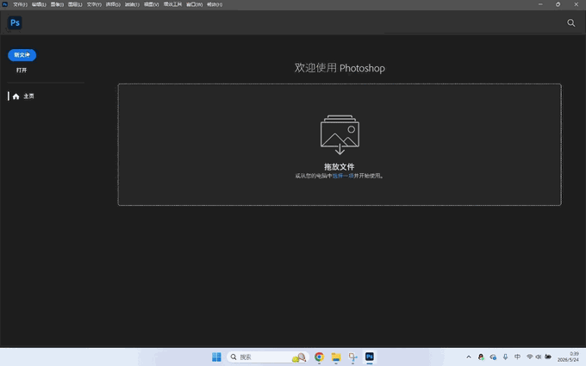
Task: Select the 主页 home tab
Action: (22, 96)
